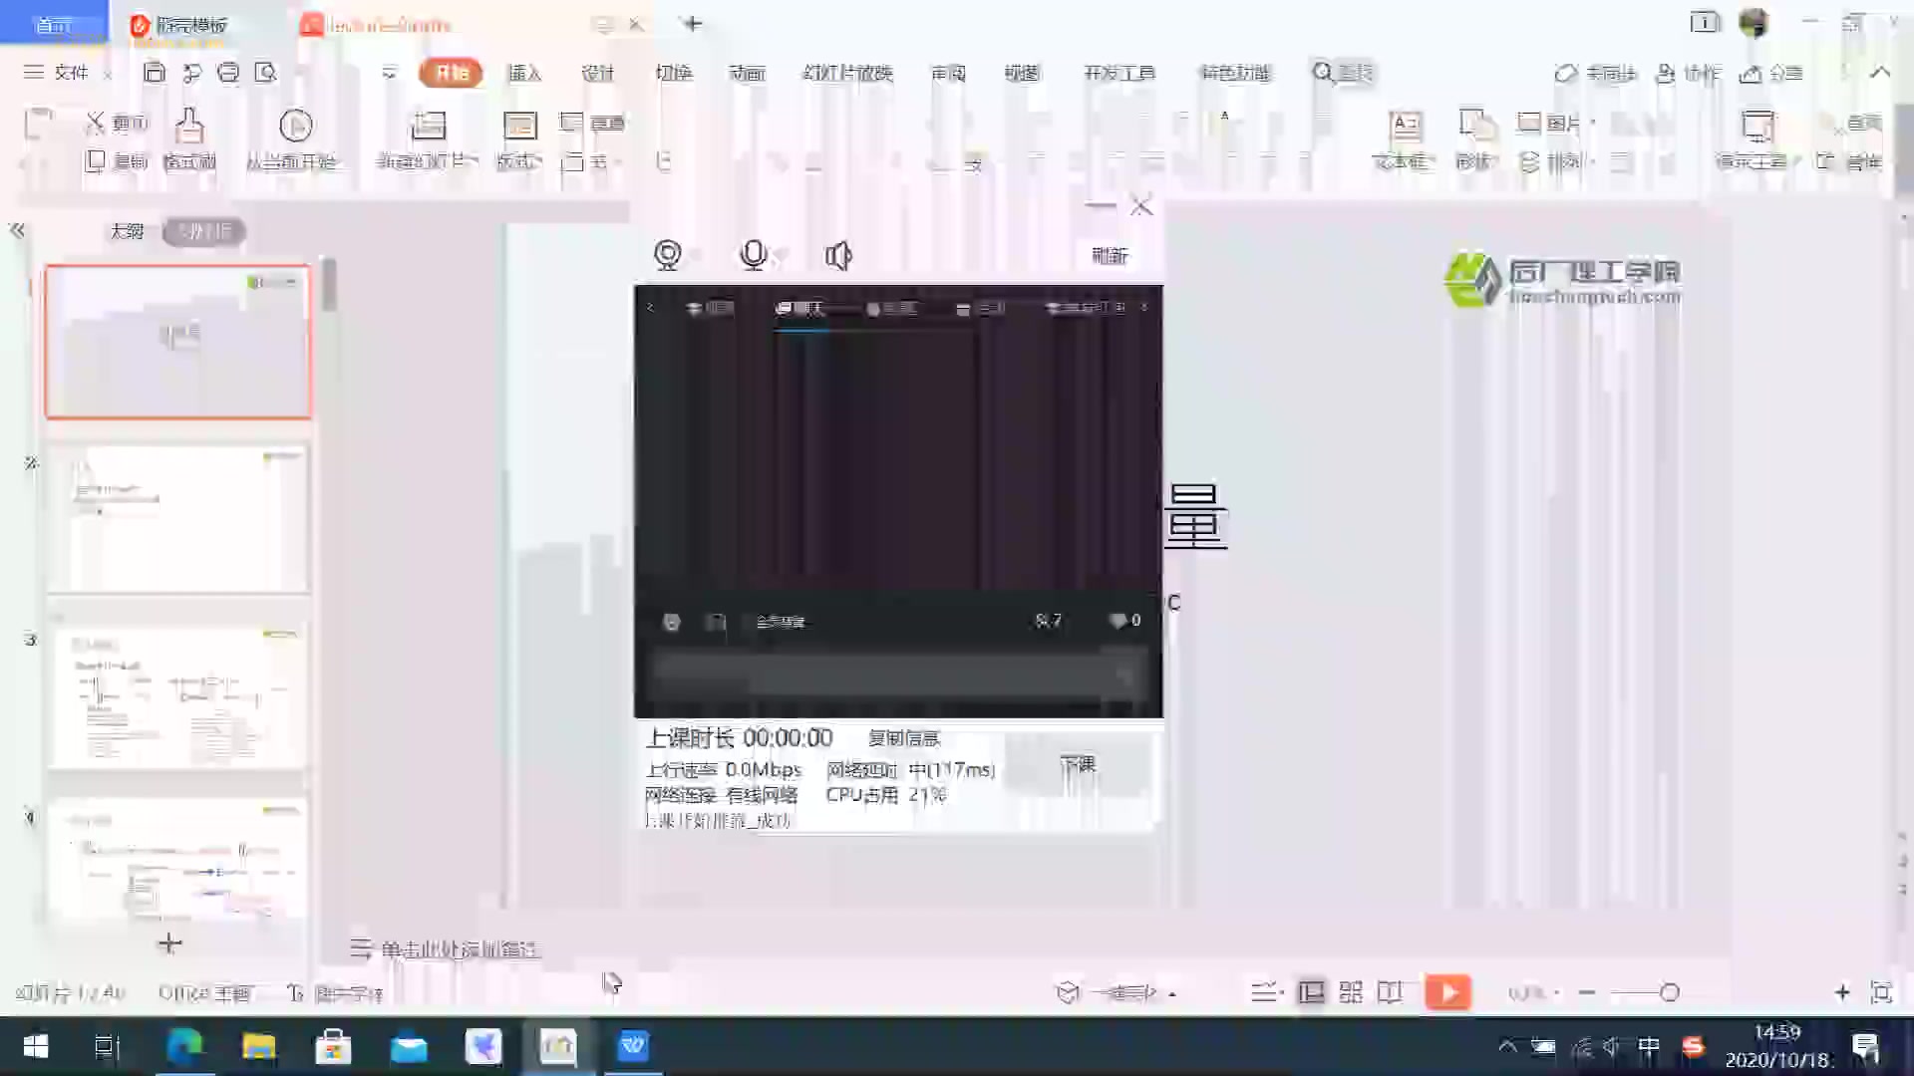Switch to the Developer Tools (开发工具) tab
This screenshot has height=1076, width=1914.
tap(1119, 73)
